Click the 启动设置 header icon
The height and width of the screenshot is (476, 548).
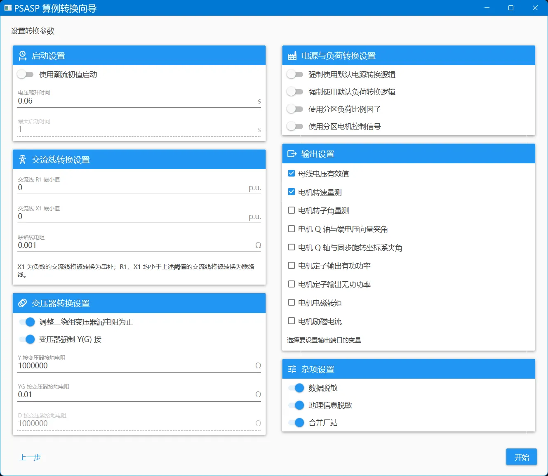(23, 56)
